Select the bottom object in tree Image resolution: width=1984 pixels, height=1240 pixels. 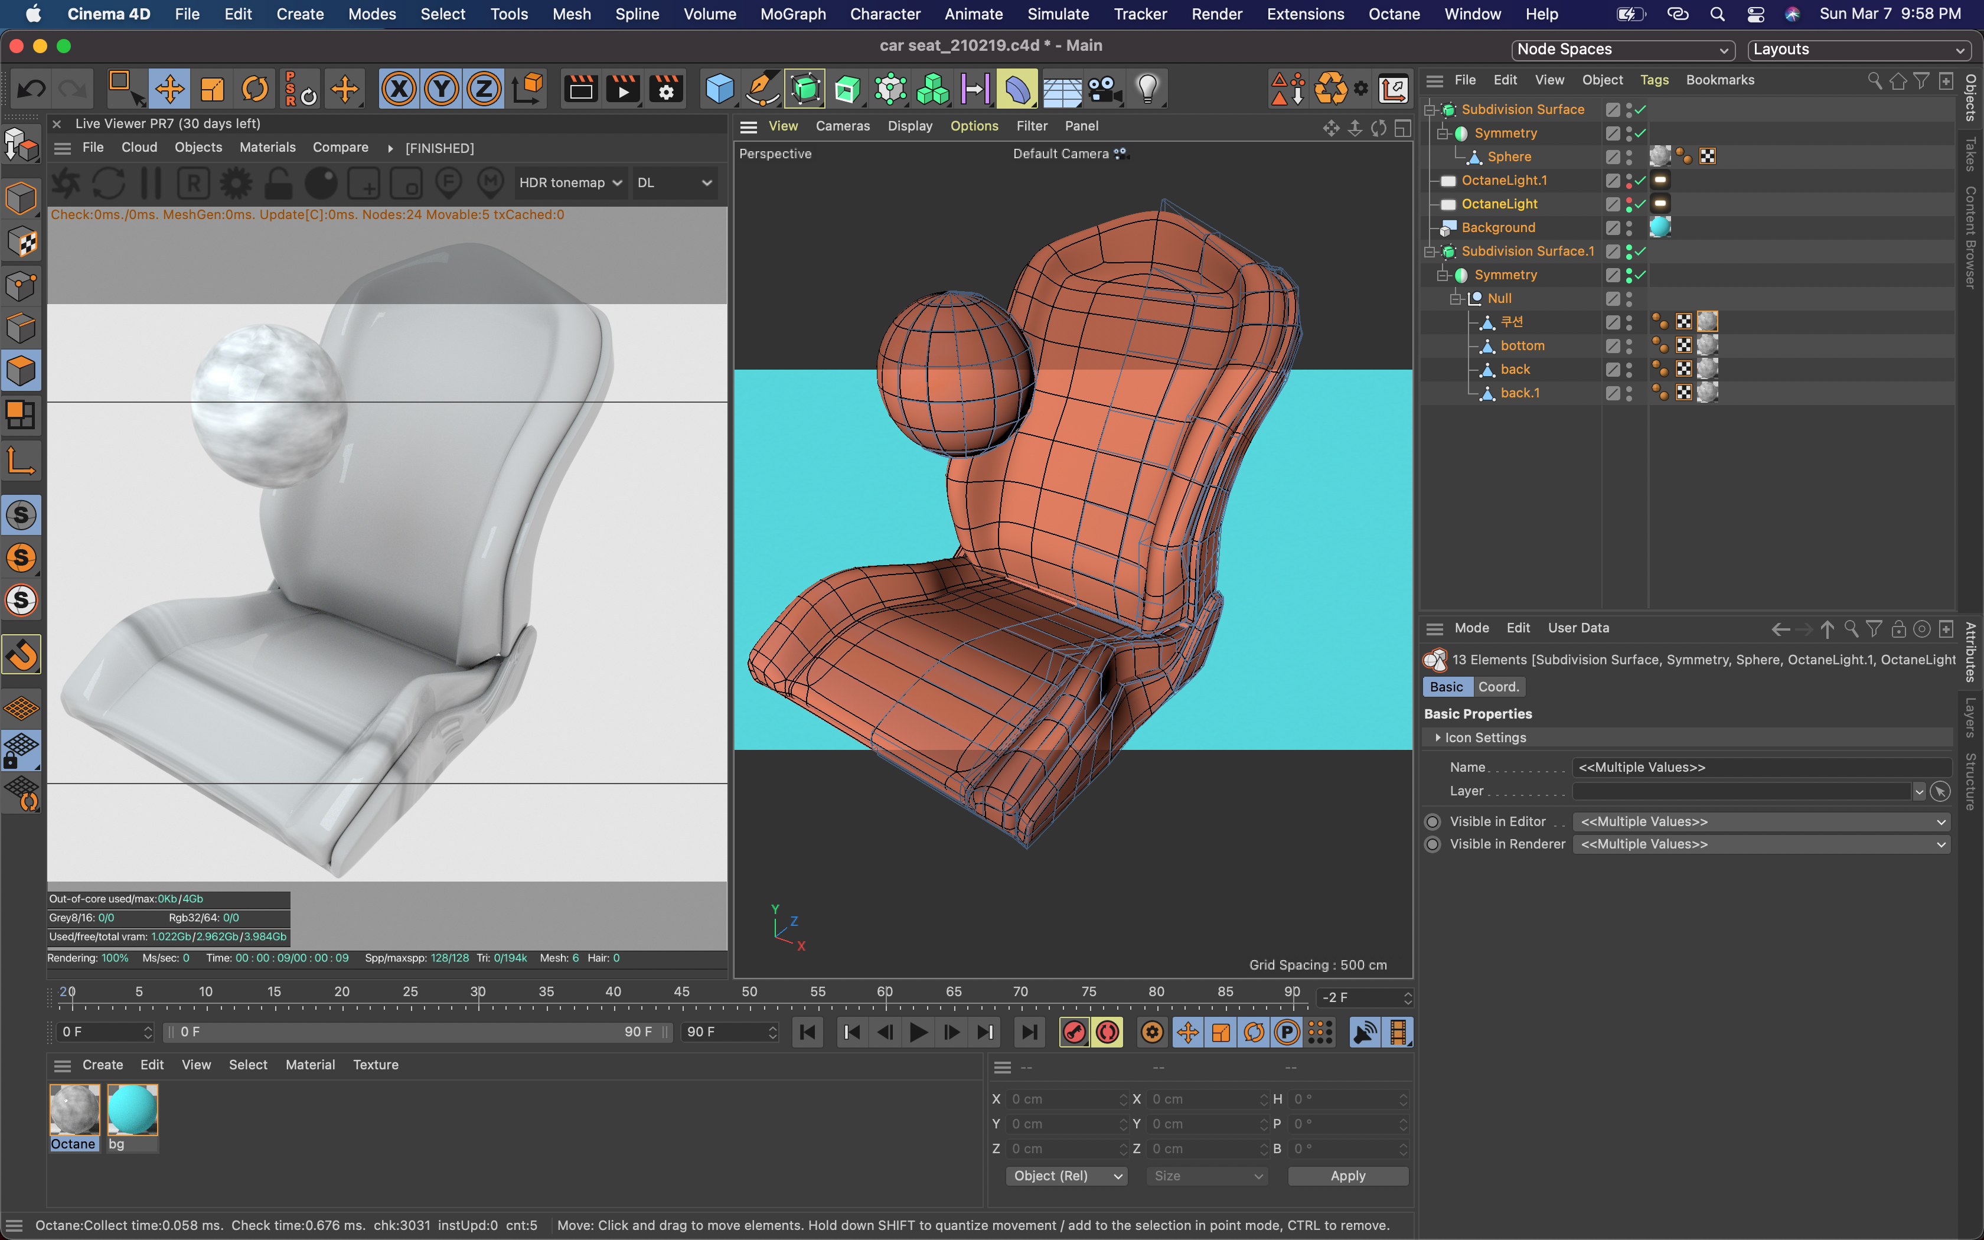1522,346
